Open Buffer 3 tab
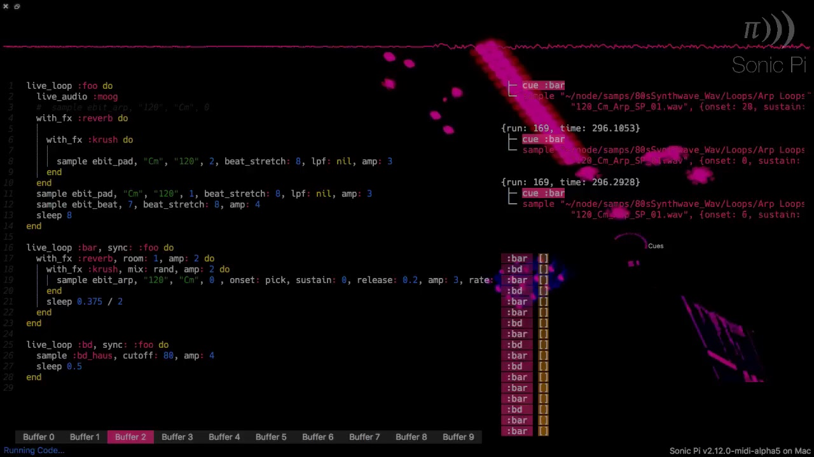 (177, 437)
